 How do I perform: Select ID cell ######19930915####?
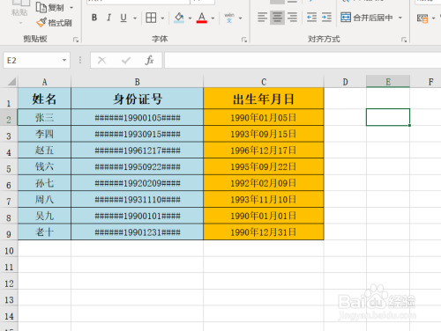tap(137, 134)
